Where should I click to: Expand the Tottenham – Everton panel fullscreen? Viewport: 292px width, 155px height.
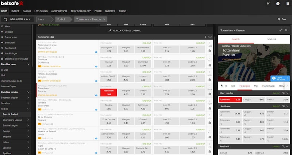click(281, 30)
